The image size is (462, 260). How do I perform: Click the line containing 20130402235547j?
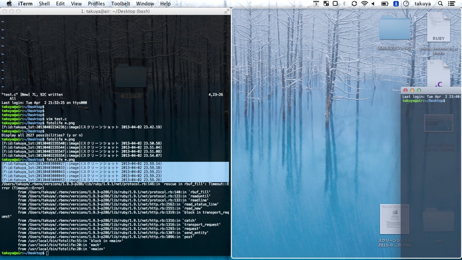click(x=82, y=151)
